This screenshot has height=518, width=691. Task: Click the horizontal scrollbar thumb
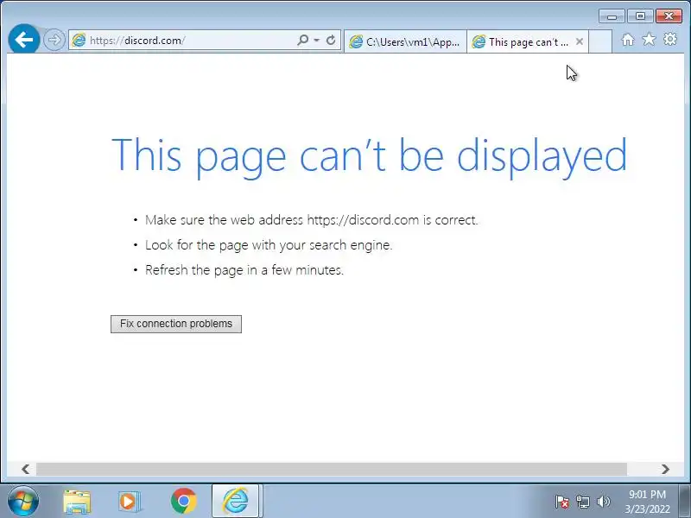pos(332,469)
